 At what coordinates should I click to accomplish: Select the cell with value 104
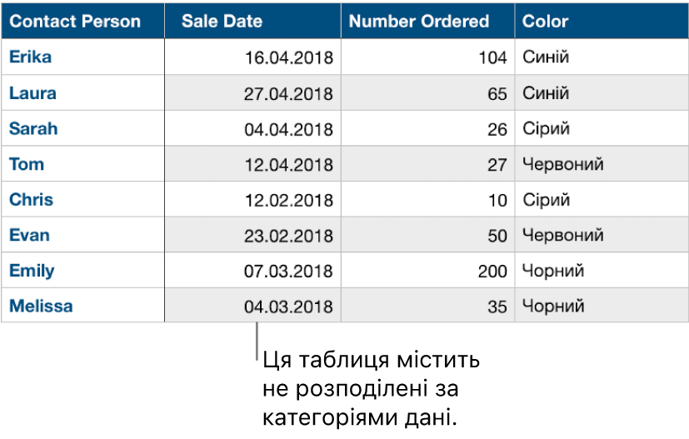[492, 58]
